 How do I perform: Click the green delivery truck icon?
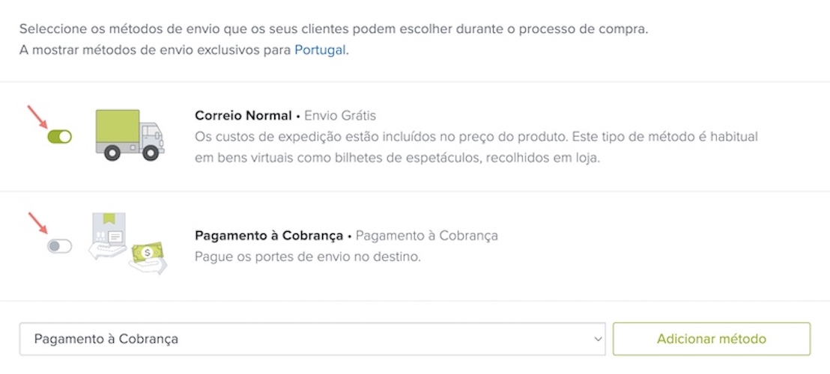[129, 135]
